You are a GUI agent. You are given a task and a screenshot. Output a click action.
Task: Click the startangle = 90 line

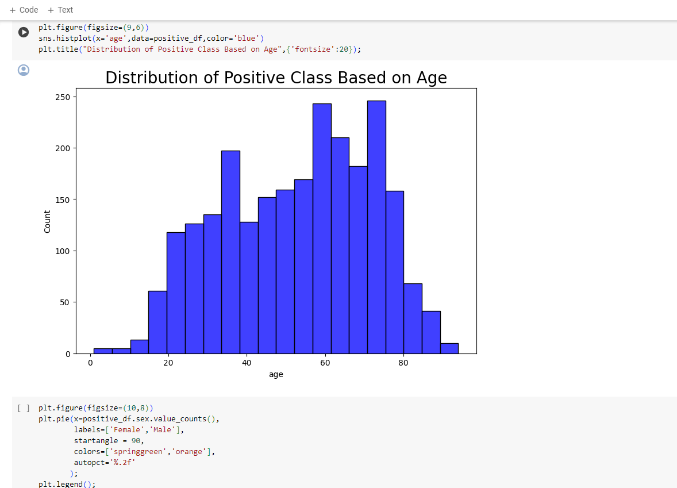point(109,440)
